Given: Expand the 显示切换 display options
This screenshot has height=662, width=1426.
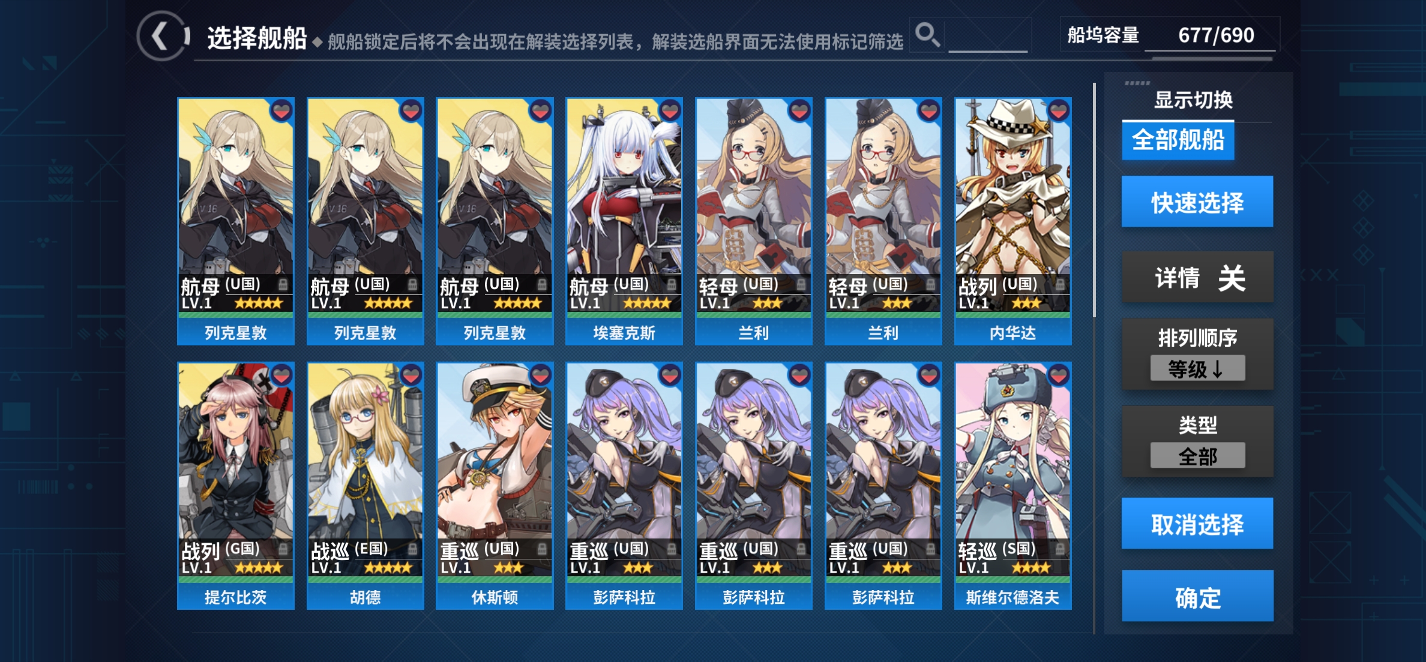Looking at the screenshot, I should [x=1193, y=100].
